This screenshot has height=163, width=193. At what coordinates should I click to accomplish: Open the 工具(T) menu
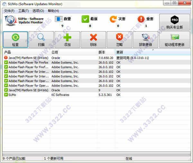click(x=23, y=11)
